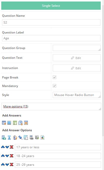Click the Single Select header bar

[x=51, y=6]
